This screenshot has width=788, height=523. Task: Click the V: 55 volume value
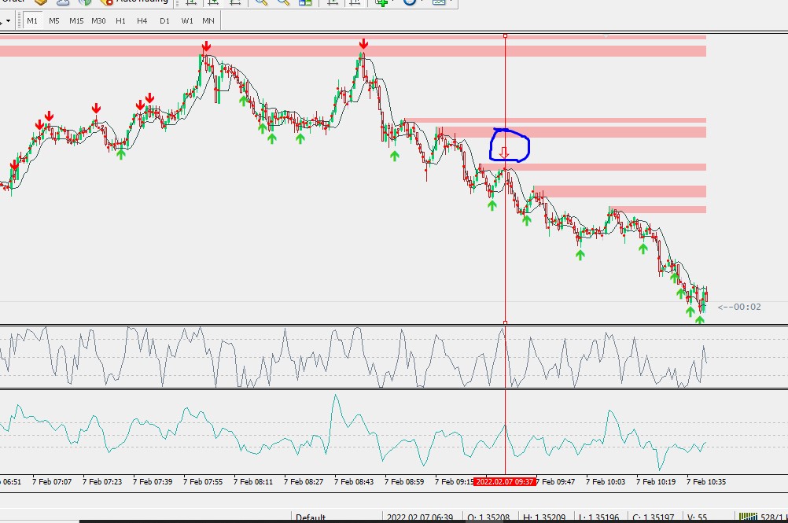697,517
